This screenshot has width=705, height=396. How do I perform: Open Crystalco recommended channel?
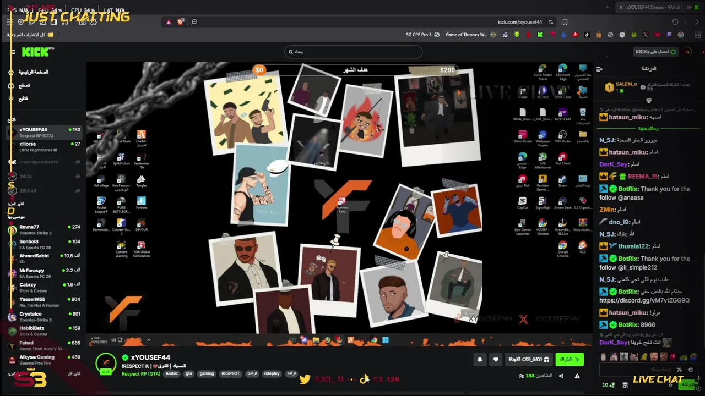coord(44,317)
